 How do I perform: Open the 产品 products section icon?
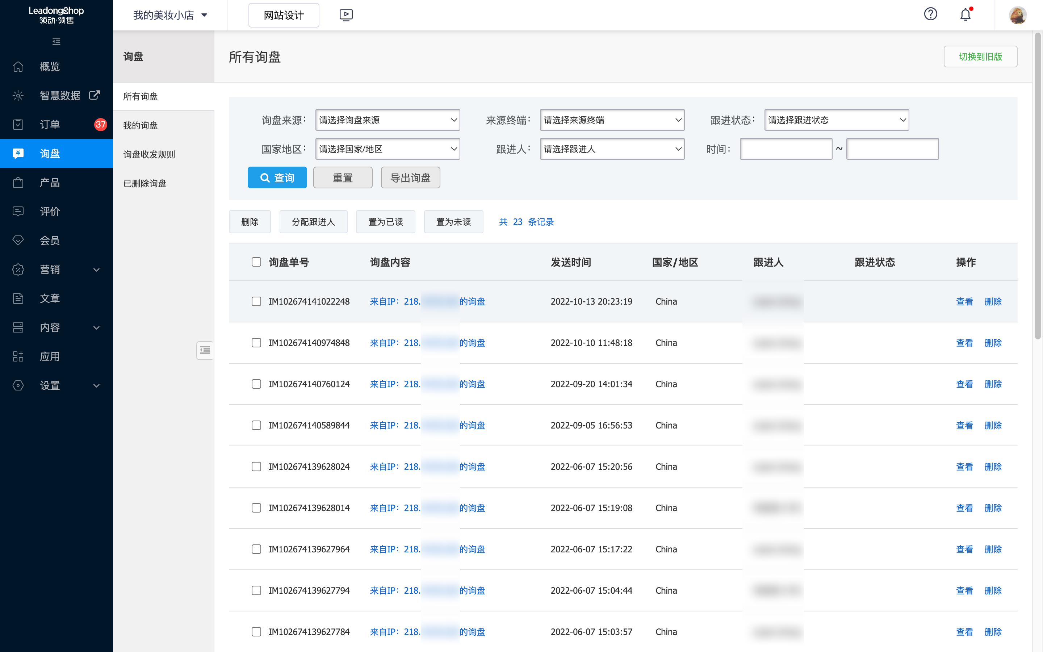18,183
